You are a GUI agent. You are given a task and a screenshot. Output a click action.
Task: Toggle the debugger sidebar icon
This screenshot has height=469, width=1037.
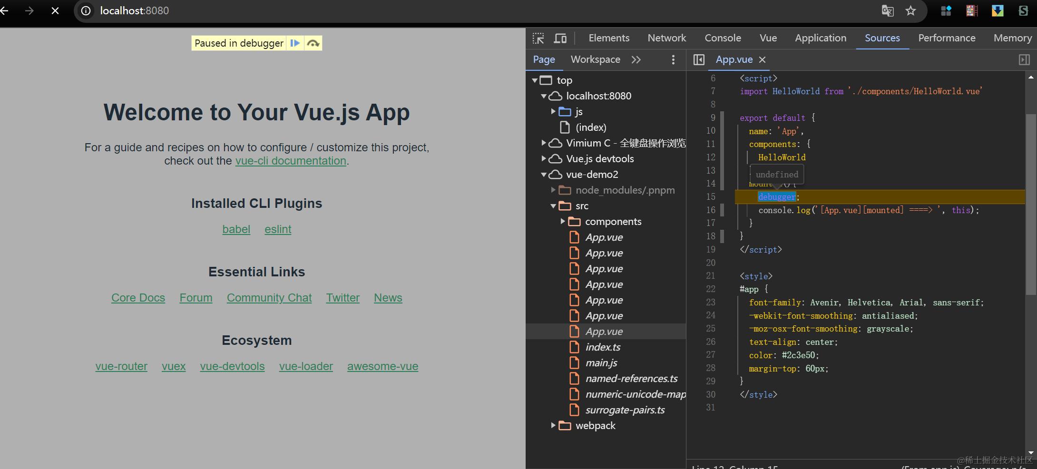1024,59
